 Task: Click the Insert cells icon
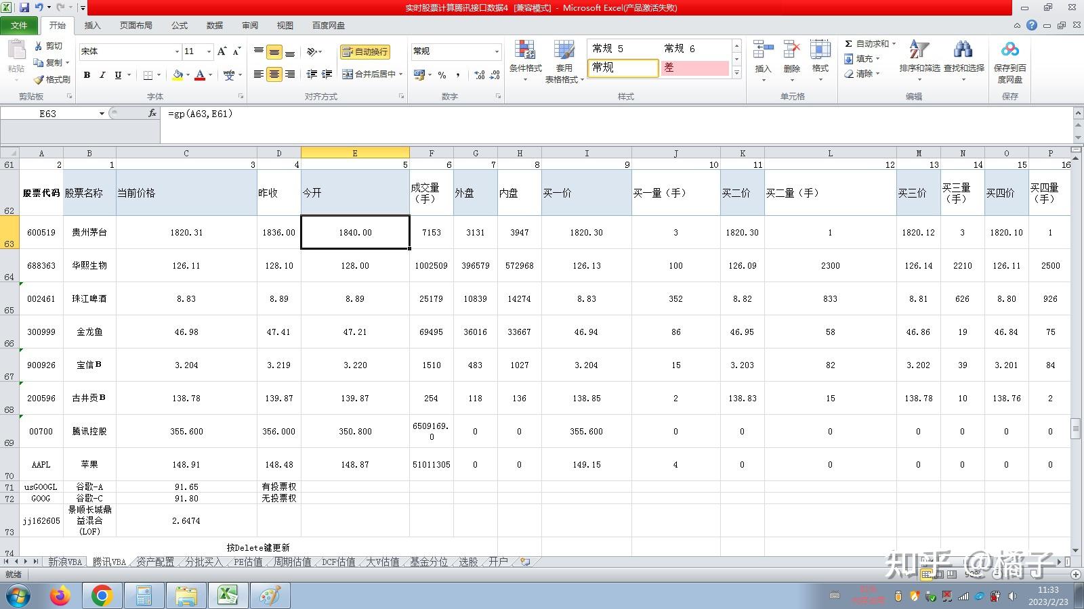763,51
